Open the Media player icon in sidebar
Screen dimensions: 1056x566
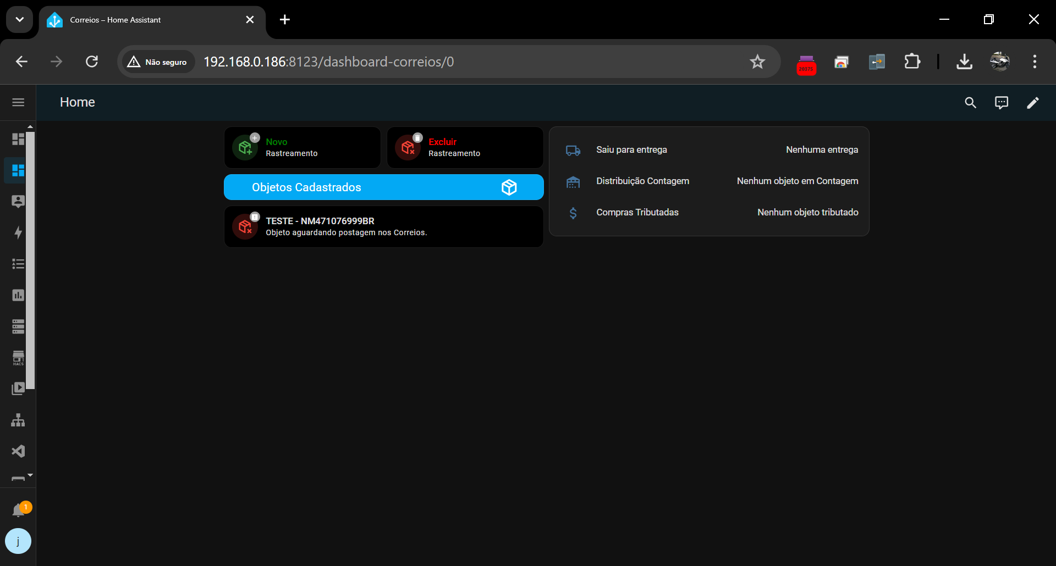(18, 389)
